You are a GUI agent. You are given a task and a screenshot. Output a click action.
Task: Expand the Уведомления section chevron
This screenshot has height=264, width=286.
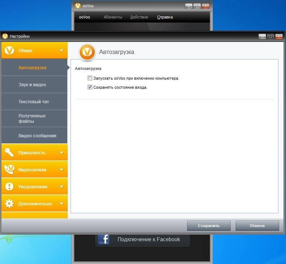62,187
